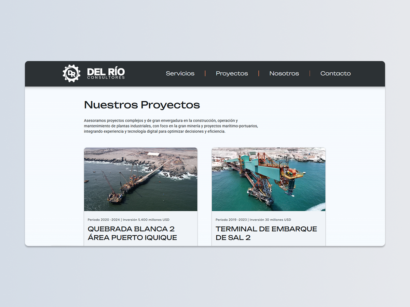Click the DEL RÍO wordmark in header
The image size is (410, 307).
[x=106, y=72]
